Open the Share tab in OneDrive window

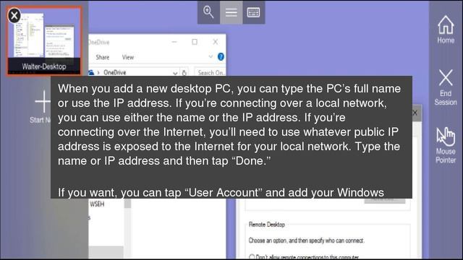(x=103, y=57)
